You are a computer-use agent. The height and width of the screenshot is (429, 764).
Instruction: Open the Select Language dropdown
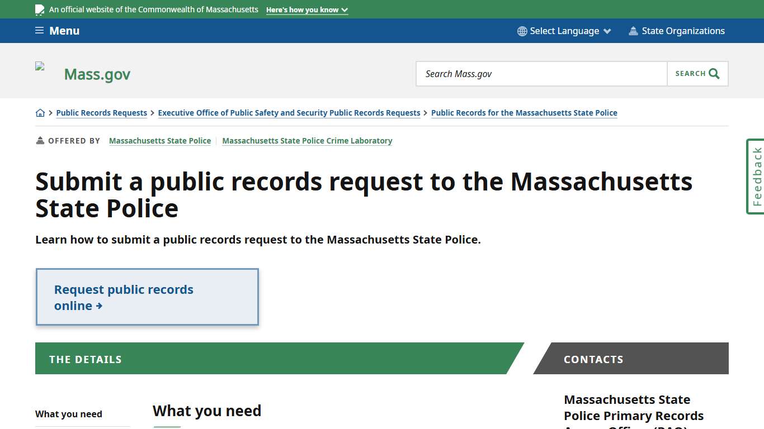point(564,31)
